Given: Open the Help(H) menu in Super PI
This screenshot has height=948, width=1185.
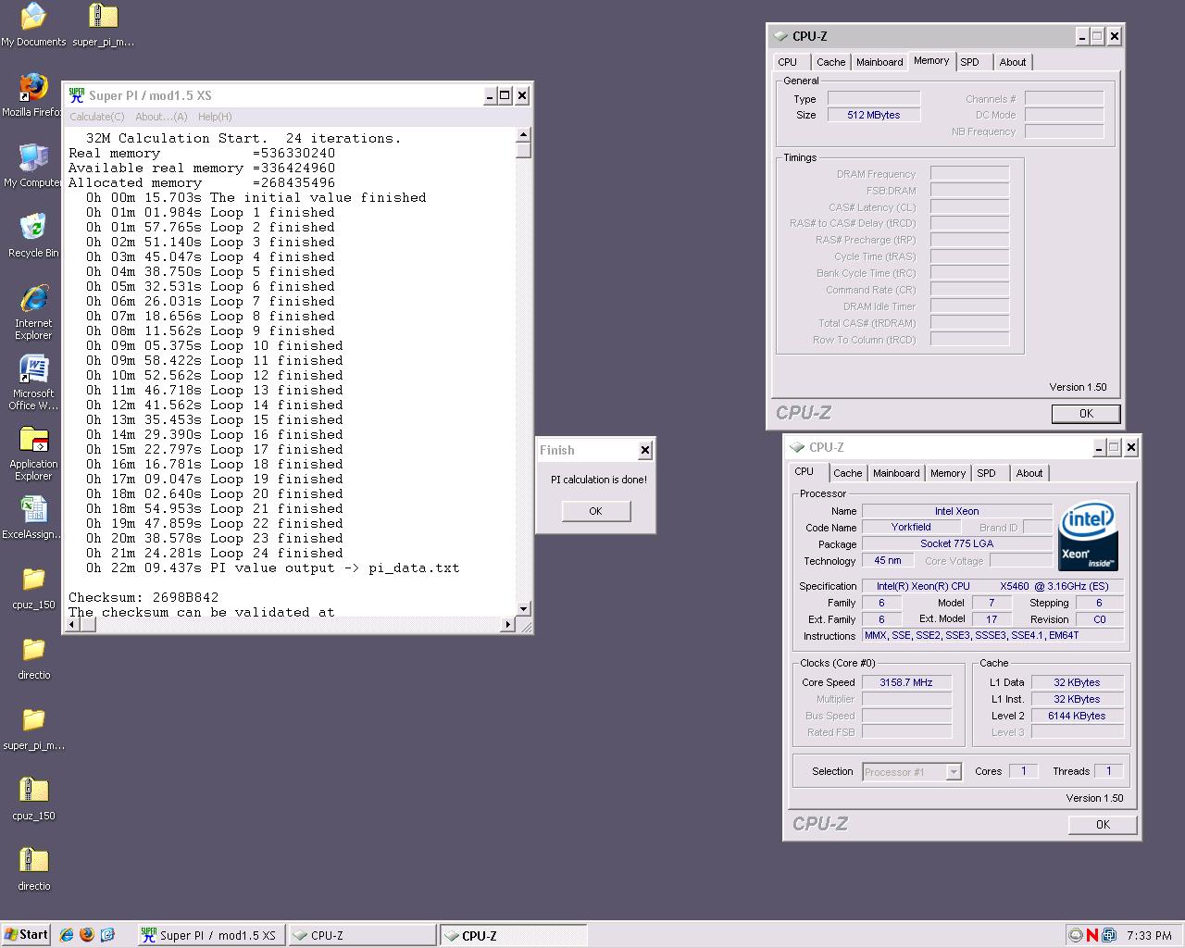Looking at the screenshot, I should click(215, 117).
